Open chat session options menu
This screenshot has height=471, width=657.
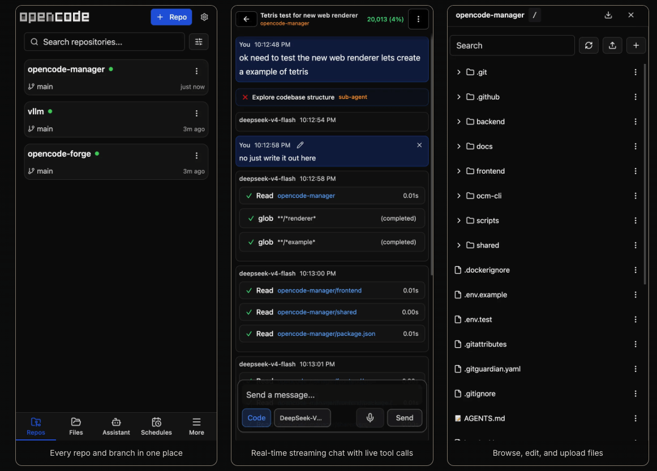(418, 19)
